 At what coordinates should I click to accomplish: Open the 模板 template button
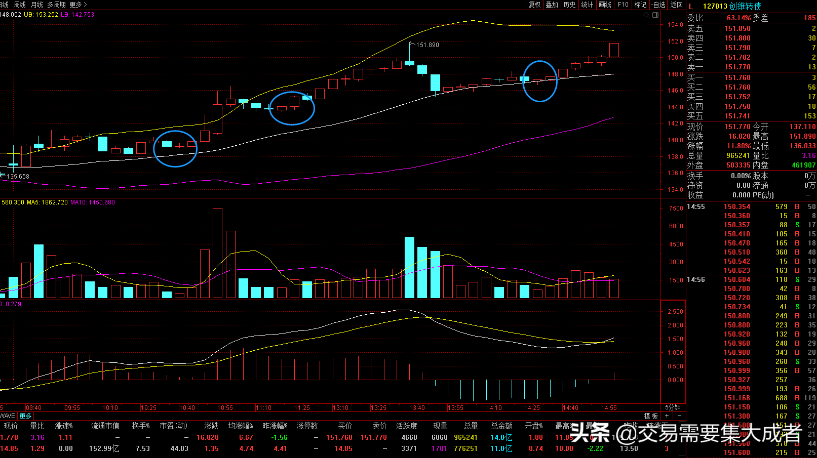click(x=651, y=416)
